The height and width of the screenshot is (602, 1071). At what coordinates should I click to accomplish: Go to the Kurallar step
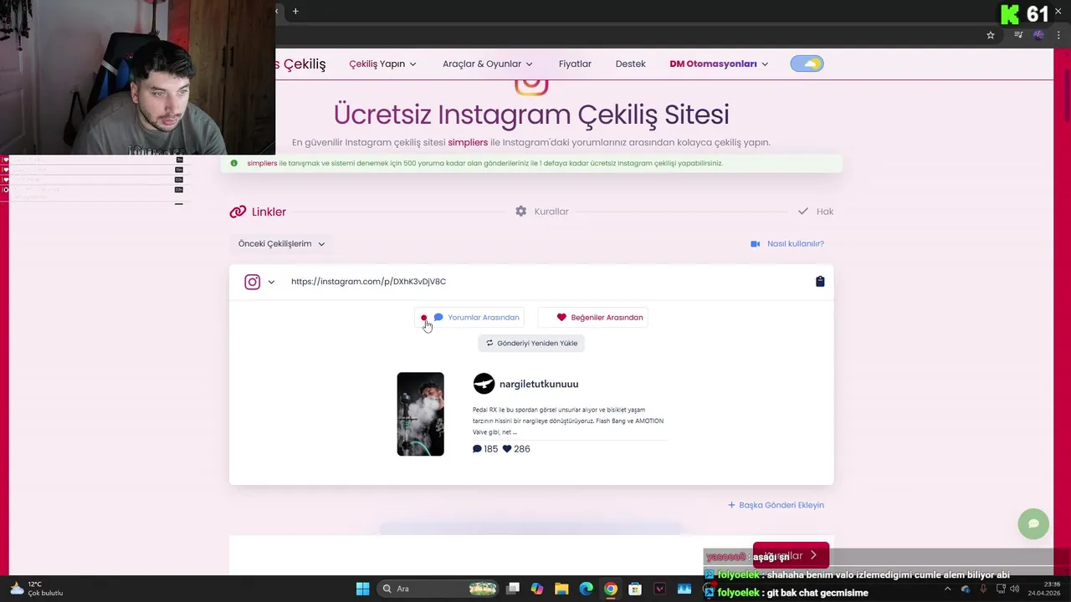542,212
